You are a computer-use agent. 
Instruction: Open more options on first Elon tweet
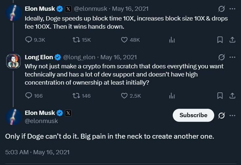(x=232, y=8)
